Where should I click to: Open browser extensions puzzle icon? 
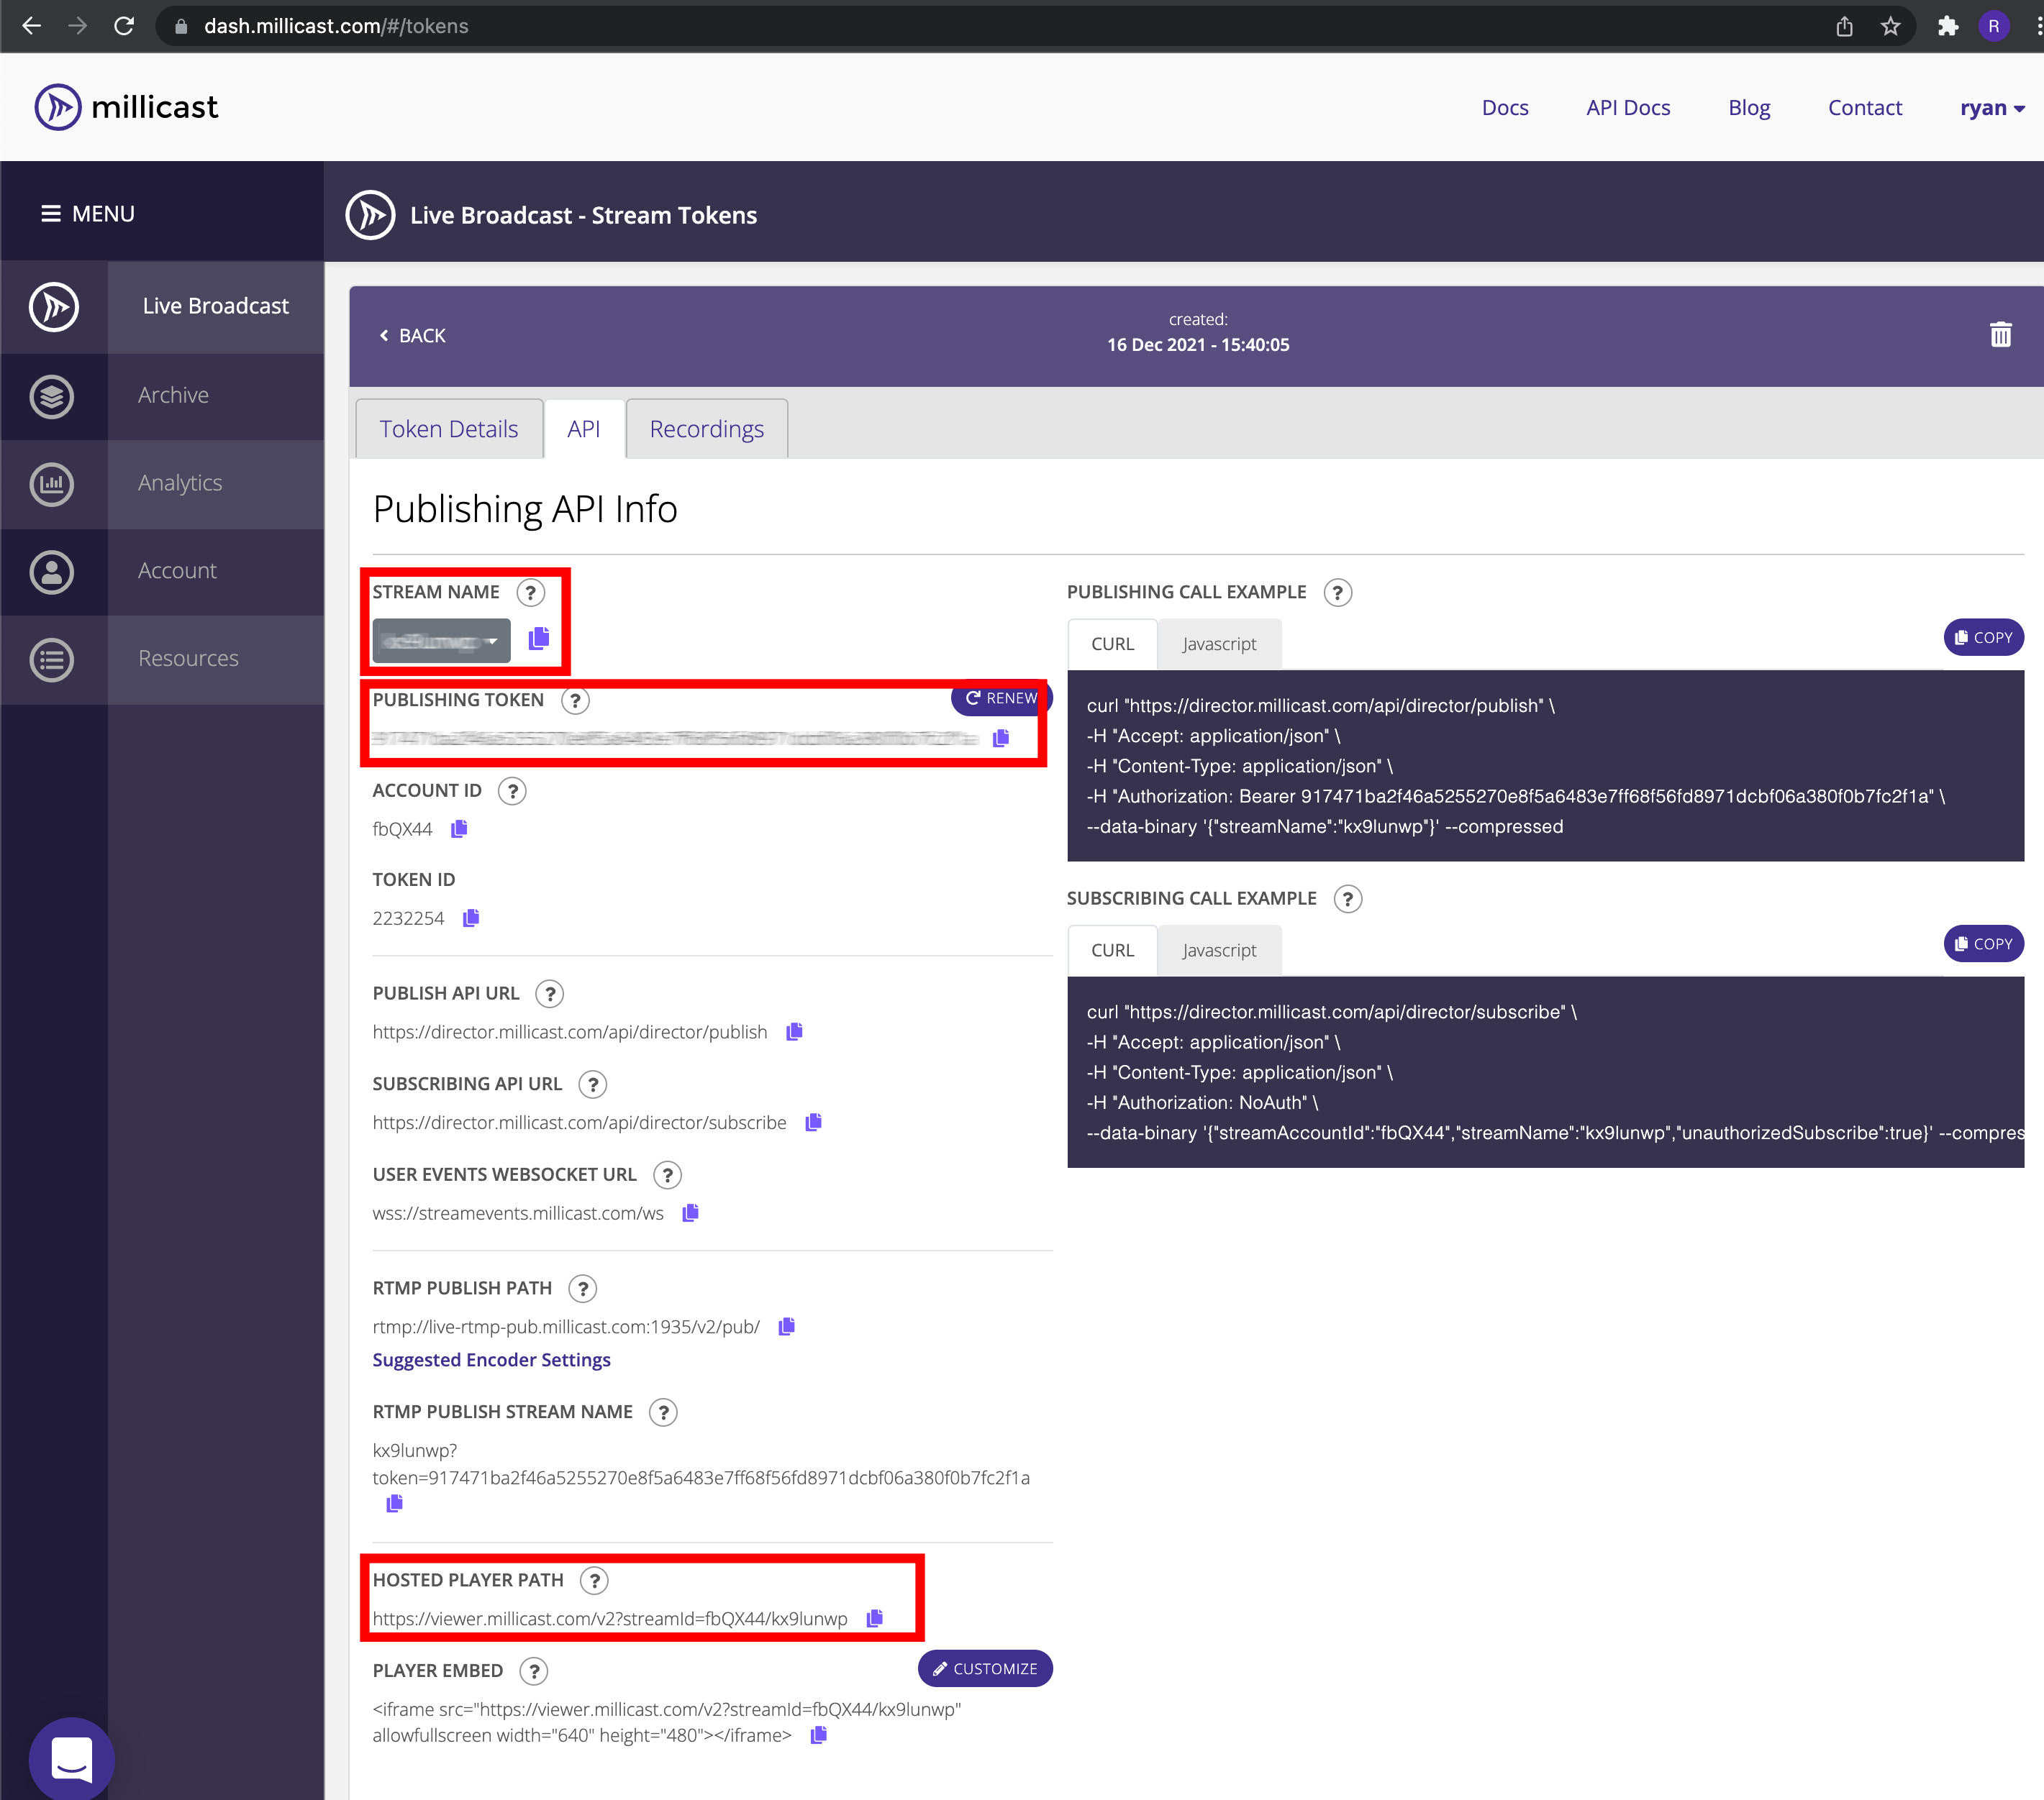click(1947, 26)
